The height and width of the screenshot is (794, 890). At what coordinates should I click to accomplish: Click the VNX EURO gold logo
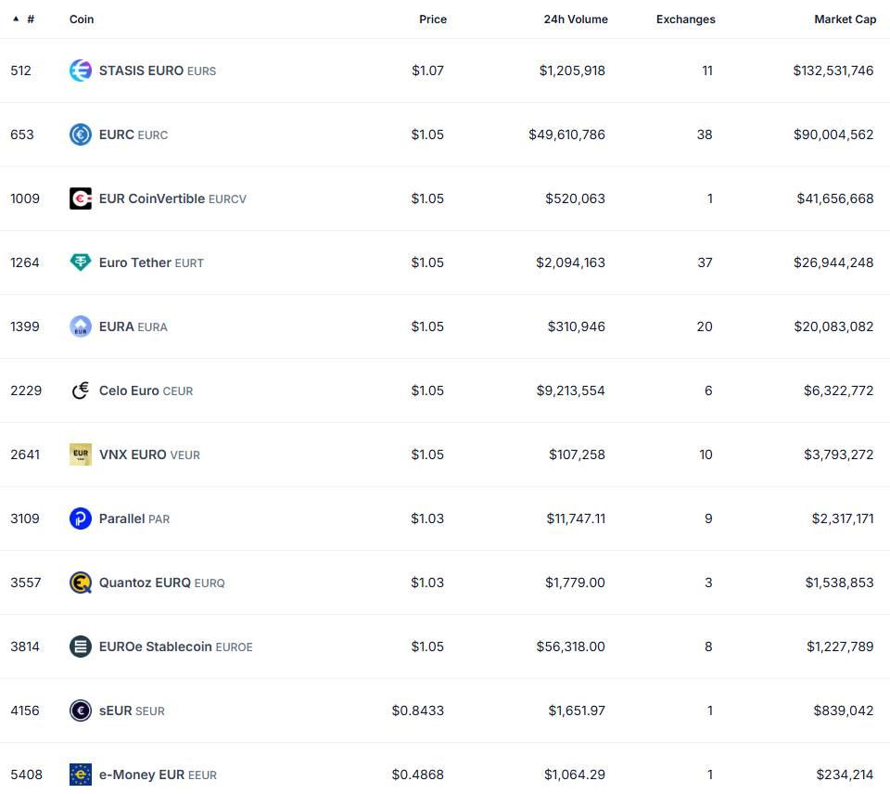(x=80, y=455)
